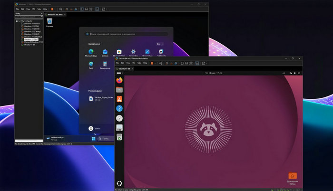Toggle the library sidebar in the Windows 11 window toolbar
333x191 pixels.
(82, 9)
